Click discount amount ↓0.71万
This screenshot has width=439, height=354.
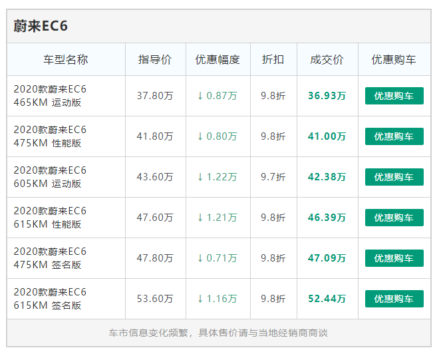(218, 258)
